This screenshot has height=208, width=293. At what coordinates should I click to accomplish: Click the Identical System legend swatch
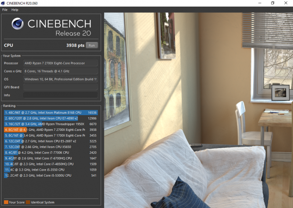(28, 202)
